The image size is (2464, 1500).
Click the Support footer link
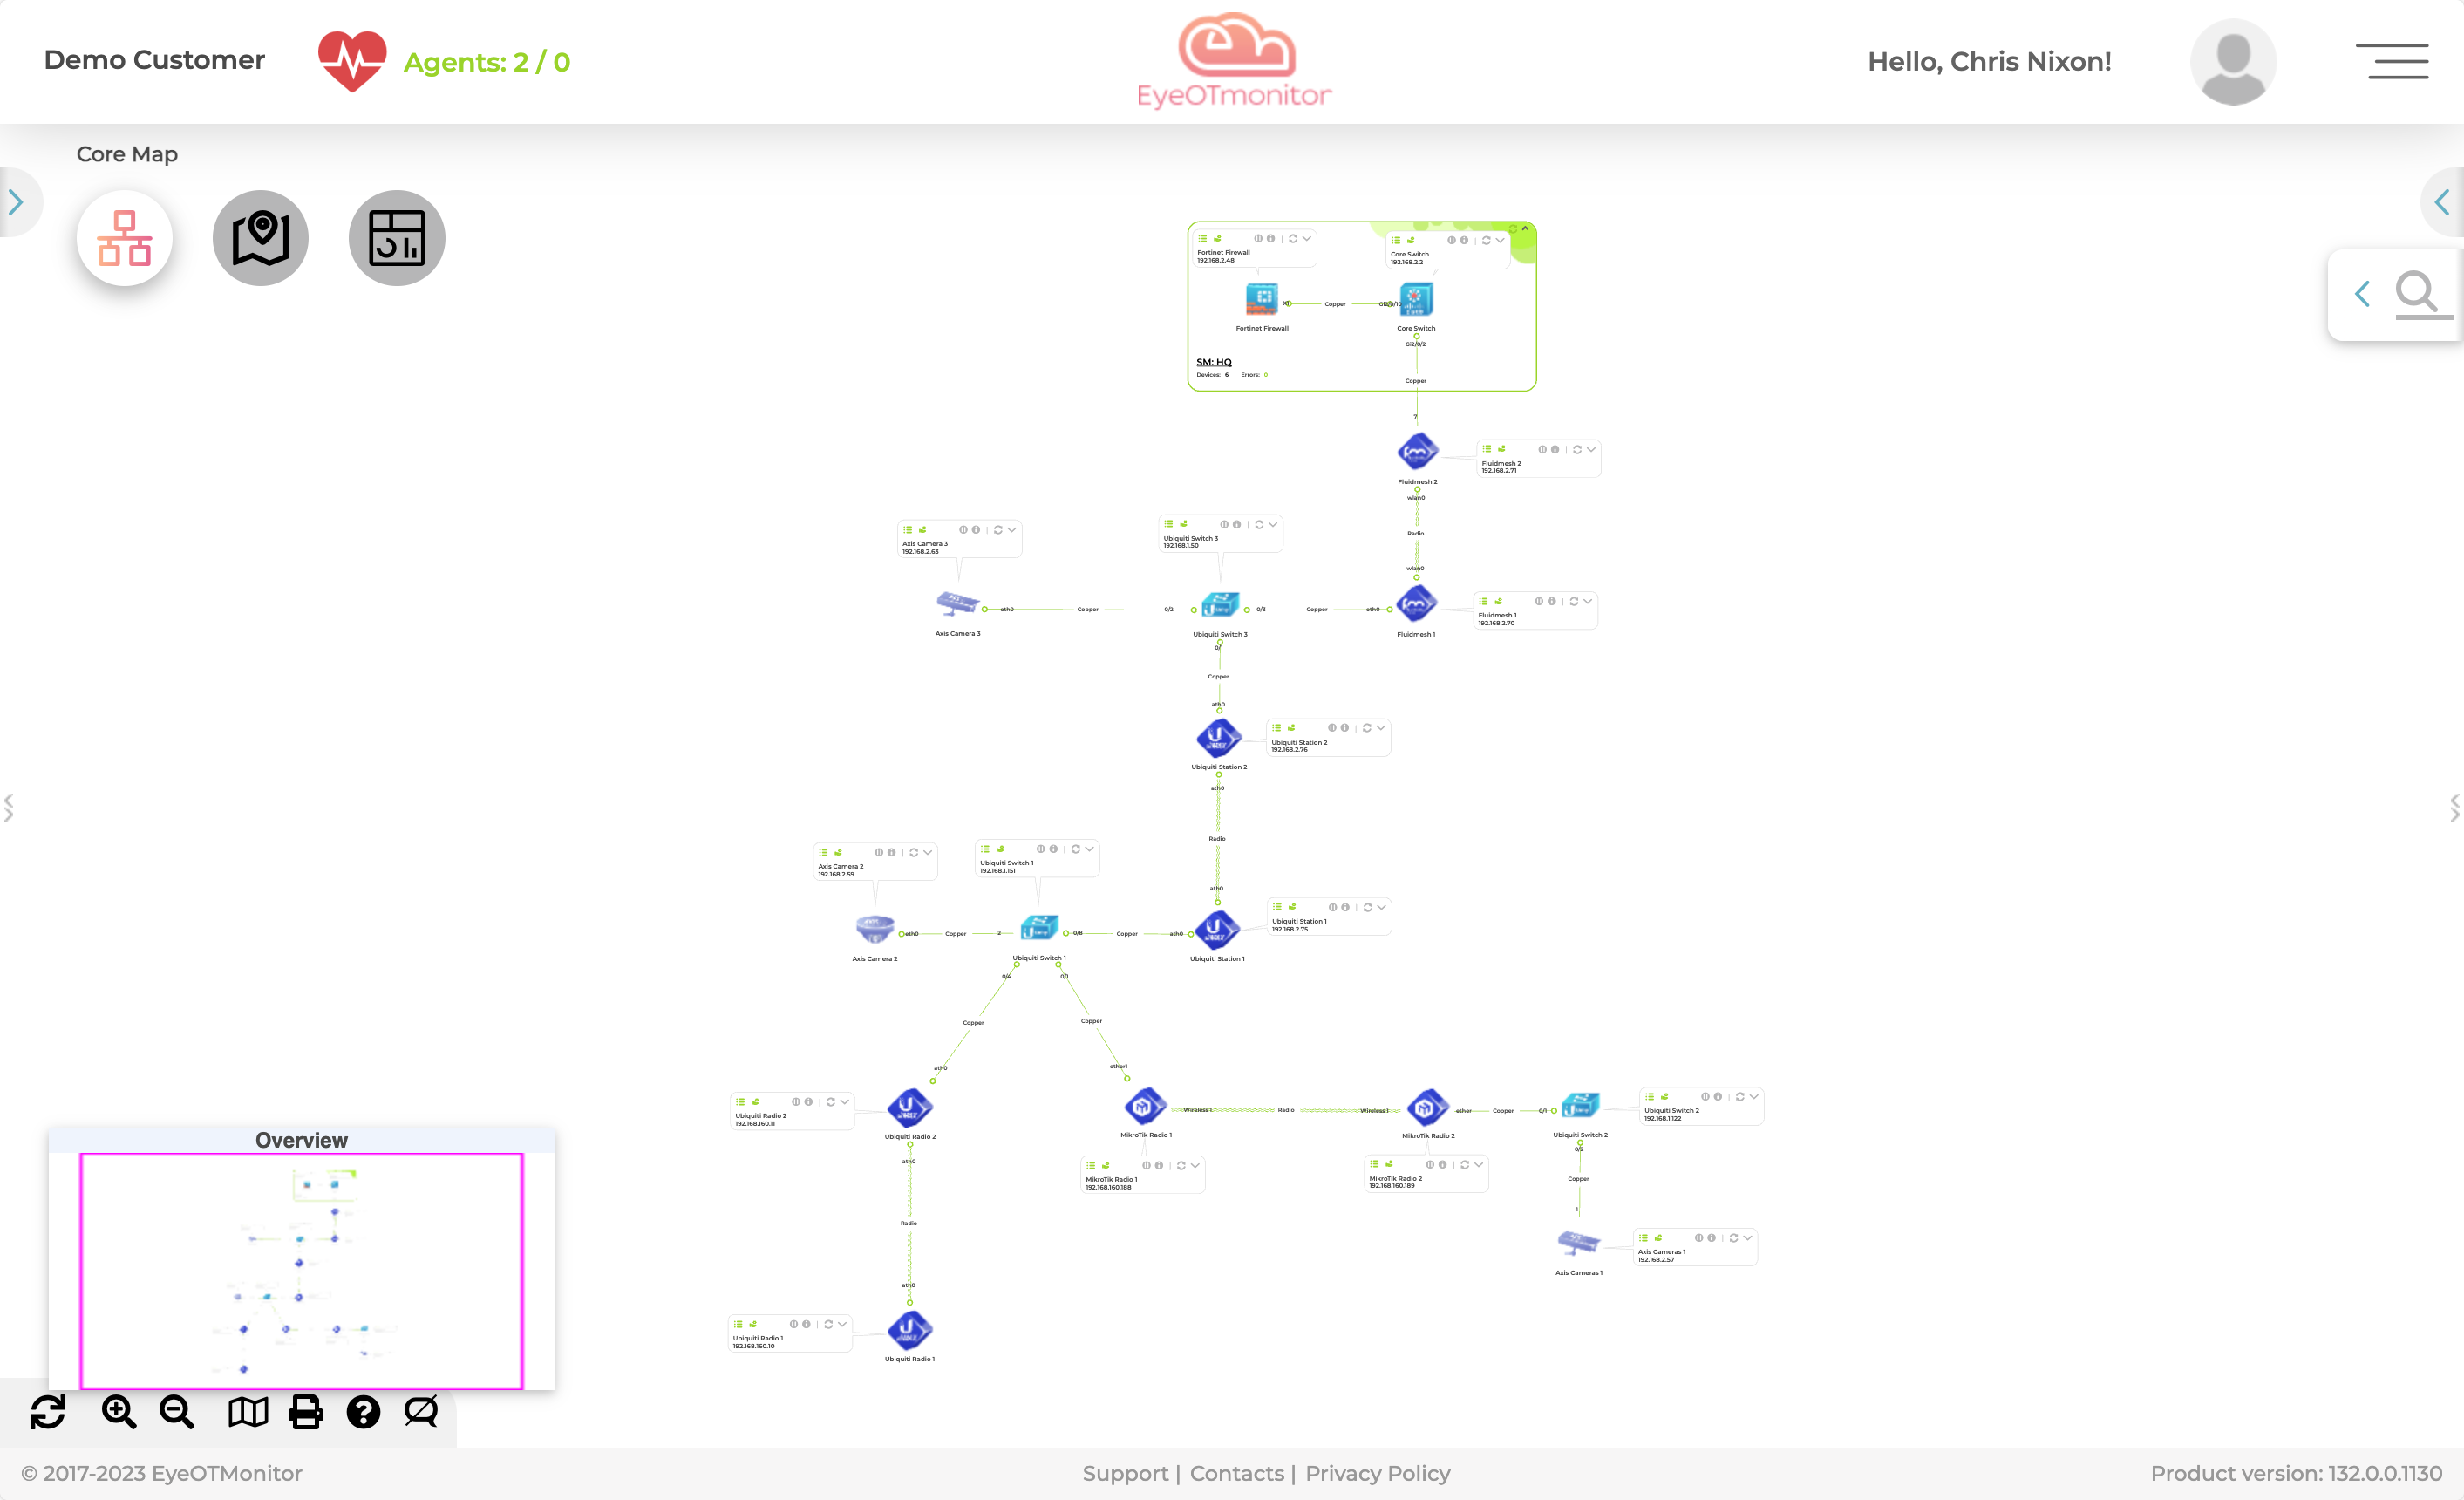(x=1125, y=1473)
